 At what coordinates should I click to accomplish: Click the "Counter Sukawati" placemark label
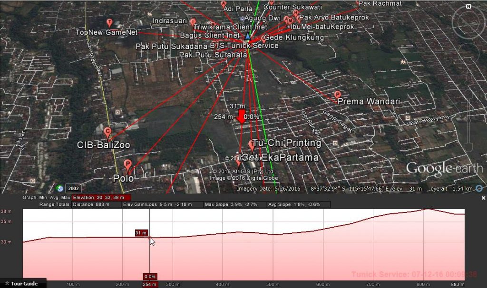point(292,7)
